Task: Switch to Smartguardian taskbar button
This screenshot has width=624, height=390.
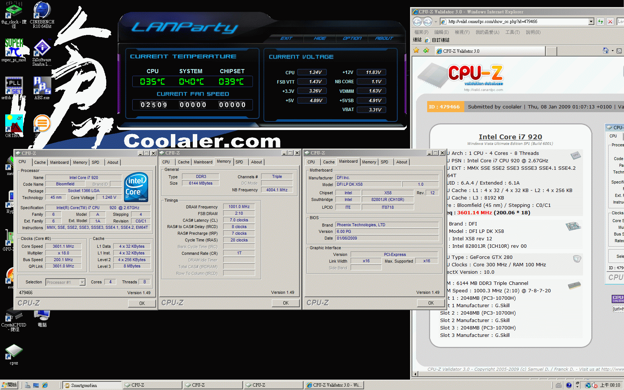Action: (92, 385)
